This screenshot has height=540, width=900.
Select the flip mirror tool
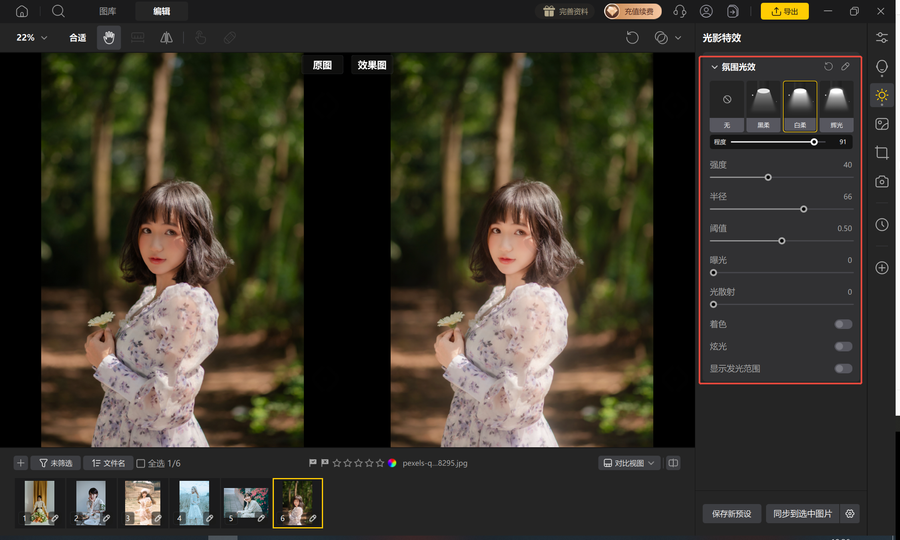[166, 38]
